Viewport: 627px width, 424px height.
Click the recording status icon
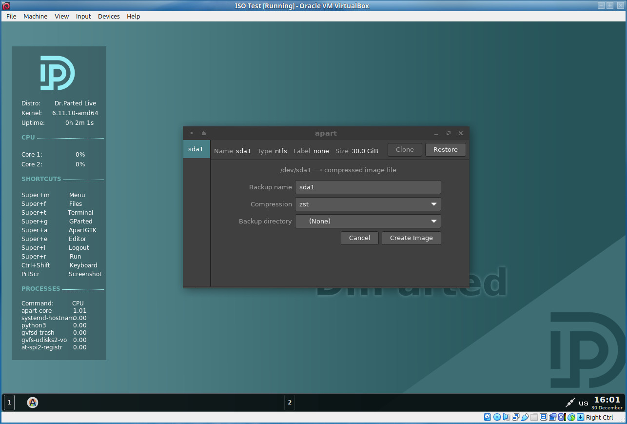[552, 417]
